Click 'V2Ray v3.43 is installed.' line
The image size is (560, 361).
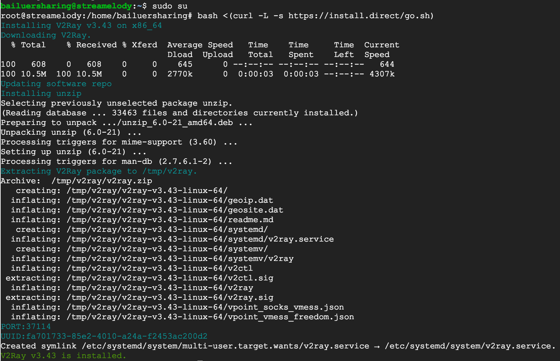click(63, 356)
